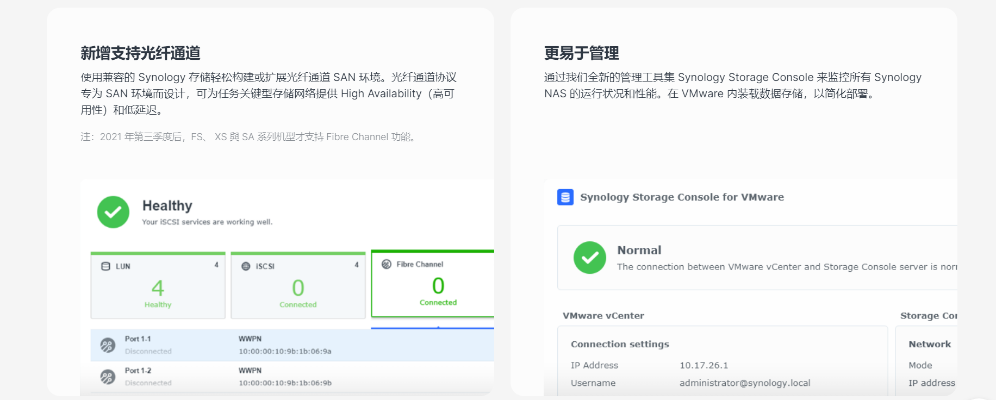Click the Synology Storage Console for VMware title
Image resolution: width=996 pixels, height=400 pixels.
(682, 197)
